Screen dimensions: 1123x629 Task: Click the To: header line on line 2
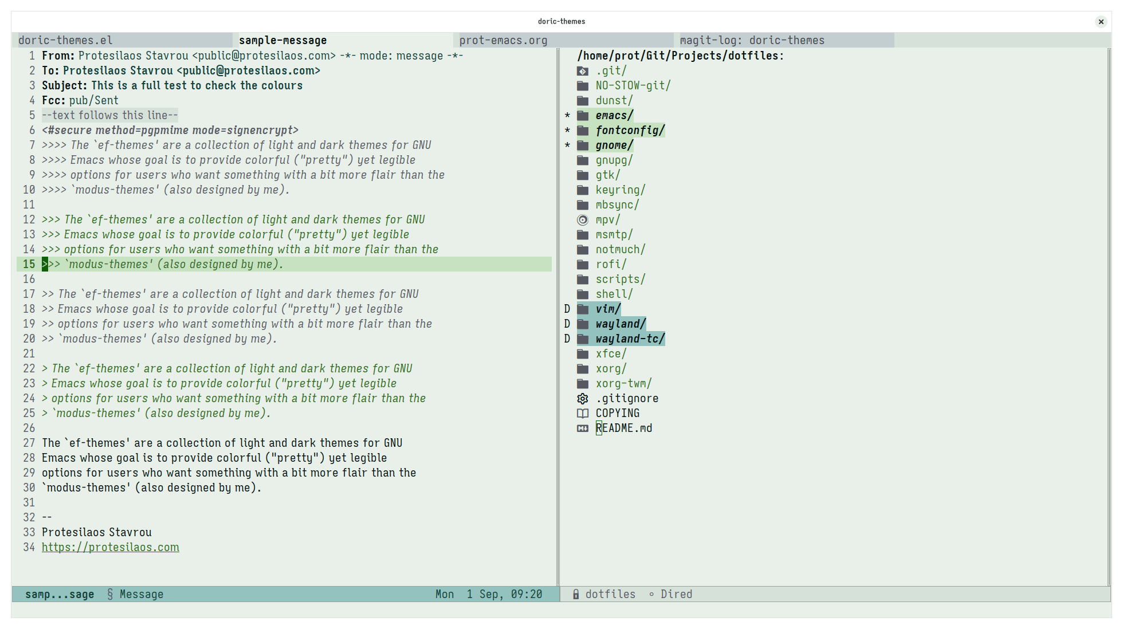click(x=181, y=71)
